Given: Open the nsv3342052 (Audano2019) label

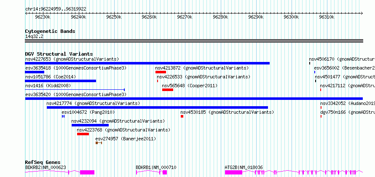Looking at the screenshot, I should (x=348, y=103).
